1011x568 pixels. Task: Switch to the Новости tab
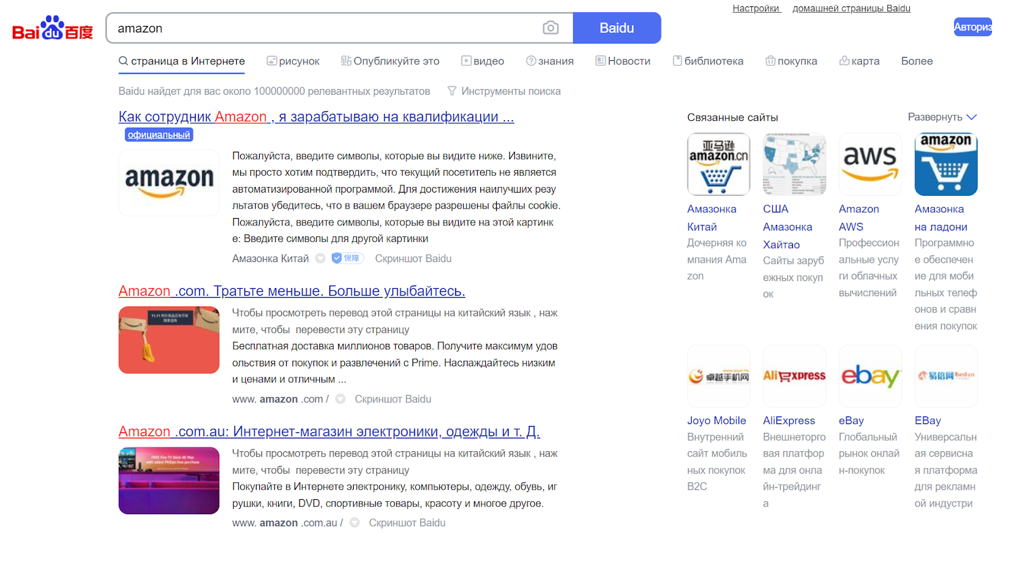click(622, 61)
